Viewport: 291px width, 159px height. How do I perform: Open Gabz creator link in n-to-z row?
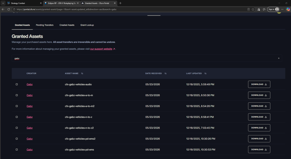coord(29,117)
